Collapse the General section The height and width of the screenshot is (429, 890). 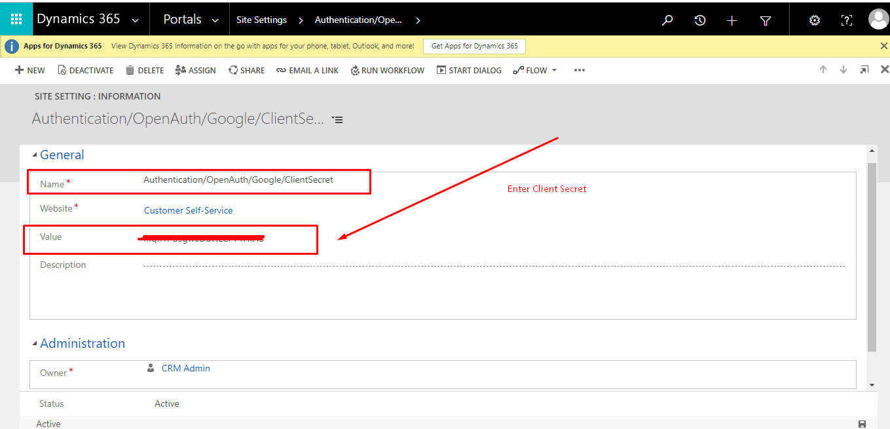(x=34, y=154)
